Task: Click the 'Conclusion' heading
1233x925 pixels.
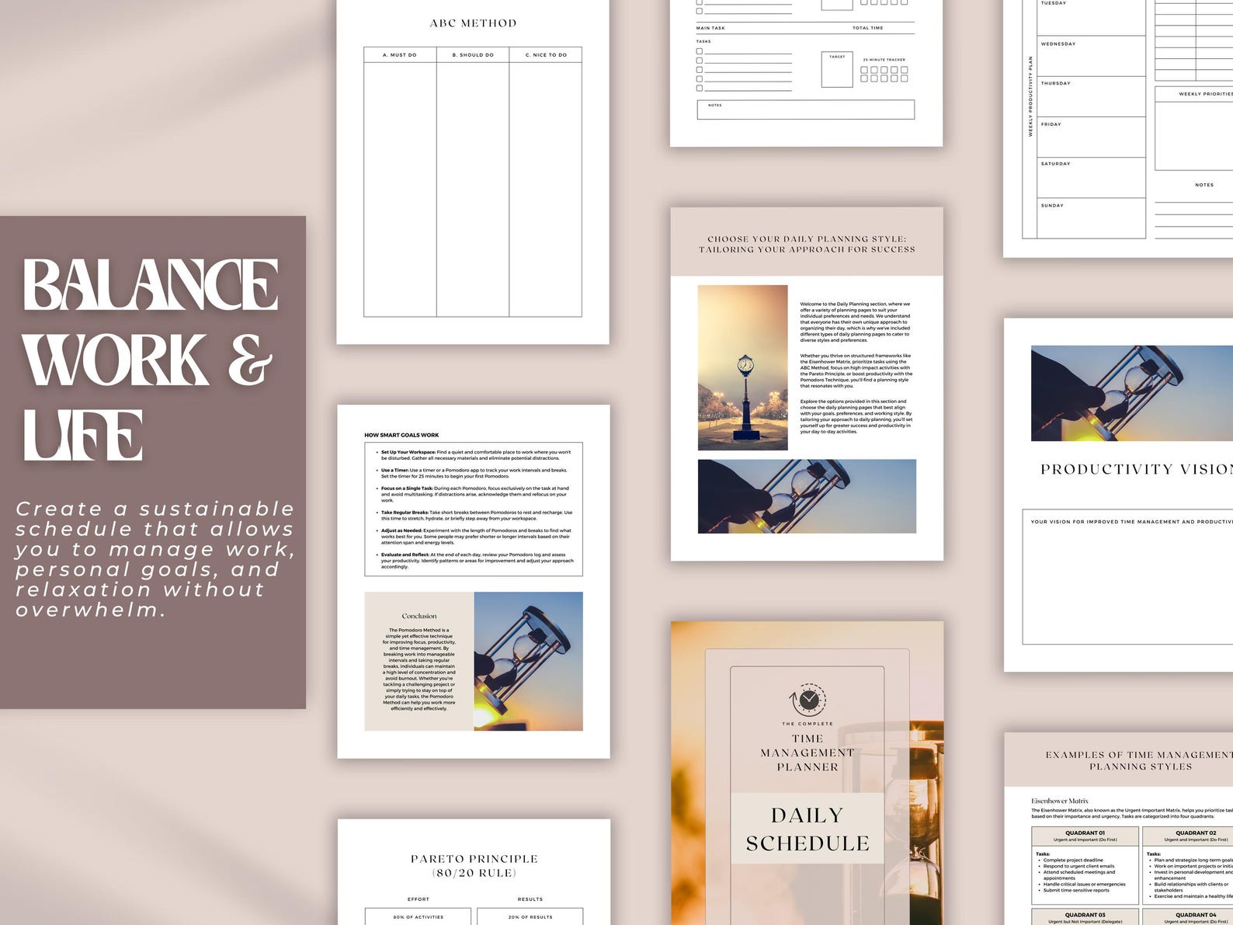Action: [419, 616]
